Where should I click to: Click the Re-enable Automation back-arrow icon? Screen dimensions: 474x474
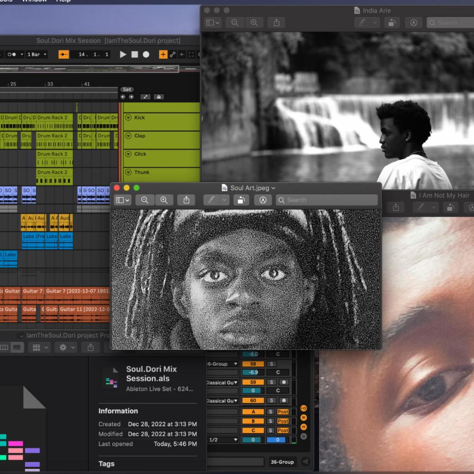click(x=182, y=55)
